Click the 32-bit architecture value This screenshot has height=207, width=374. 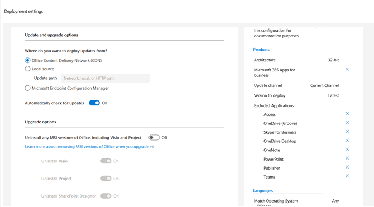click(x=333, y=60)
